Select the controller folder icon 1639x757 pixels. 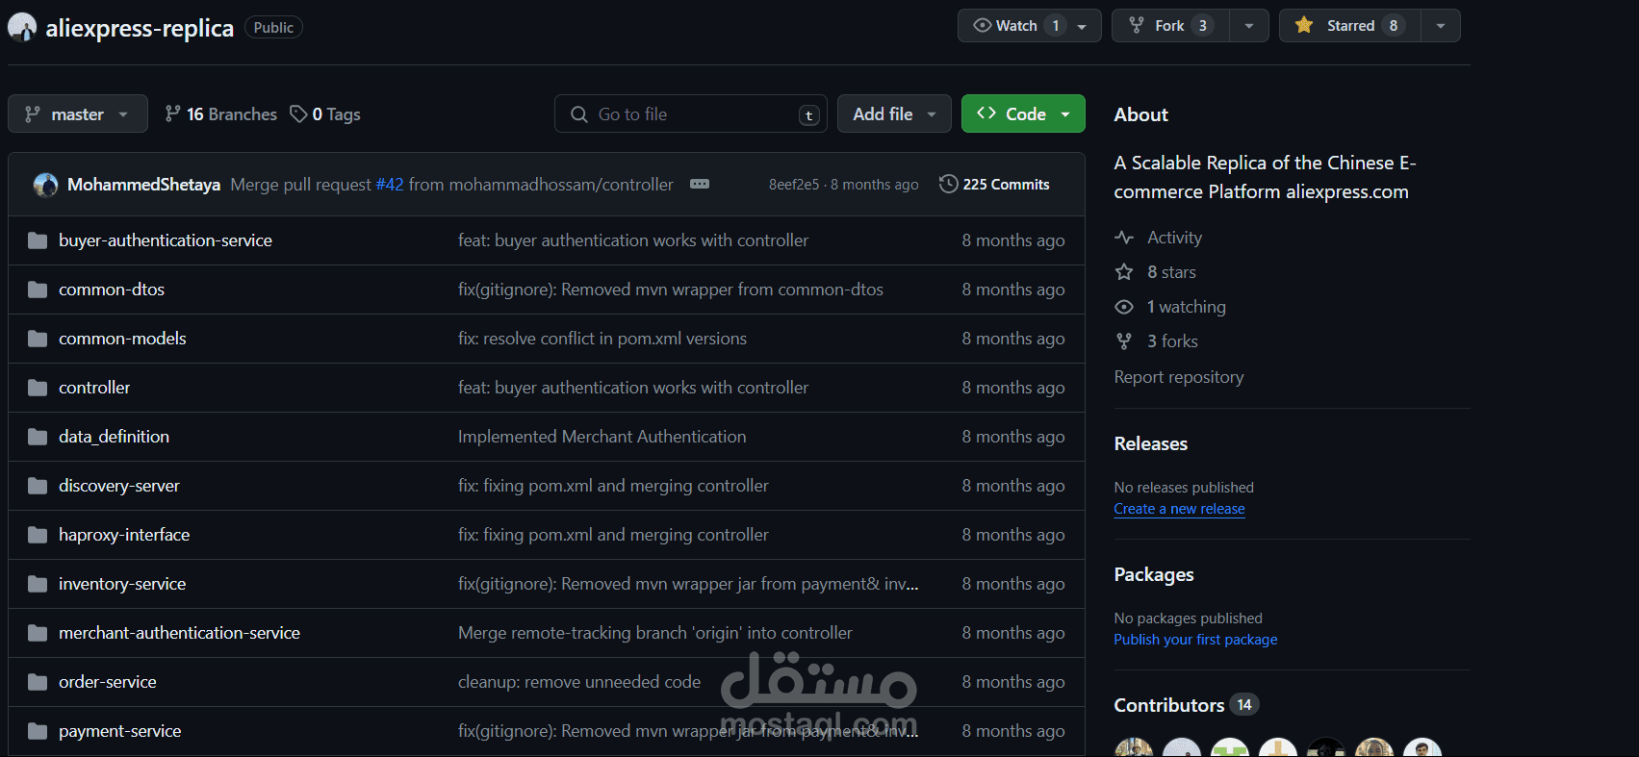[38, 388]
